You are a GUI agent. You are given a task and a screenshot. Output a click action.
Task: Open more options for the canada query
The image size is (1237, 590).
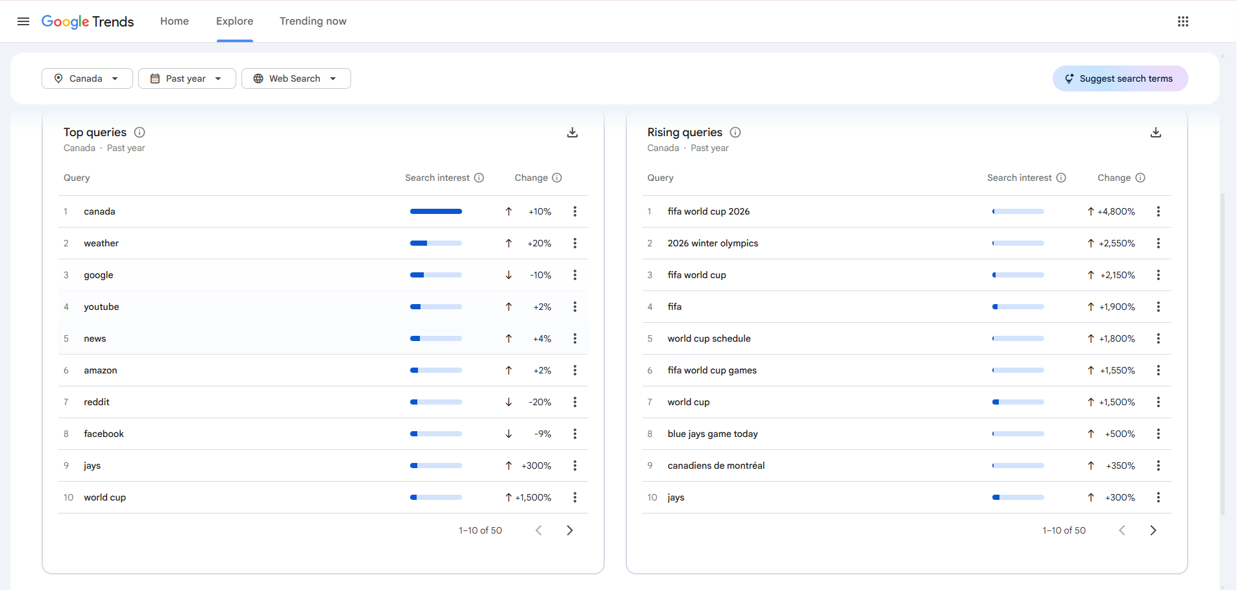pos(575,211)
